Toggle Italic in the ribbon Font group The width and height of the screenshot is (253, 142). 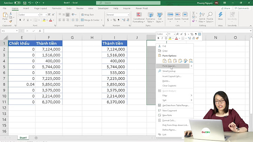pyautogui.click(x=24, y=20)
